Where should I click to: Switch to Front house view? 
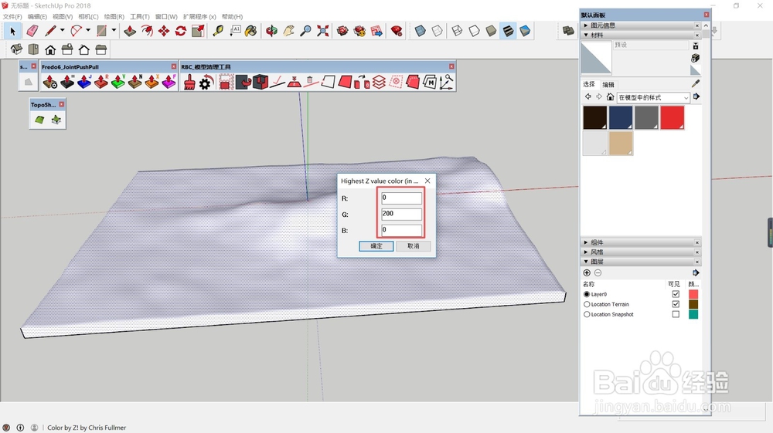pos(50,49)
